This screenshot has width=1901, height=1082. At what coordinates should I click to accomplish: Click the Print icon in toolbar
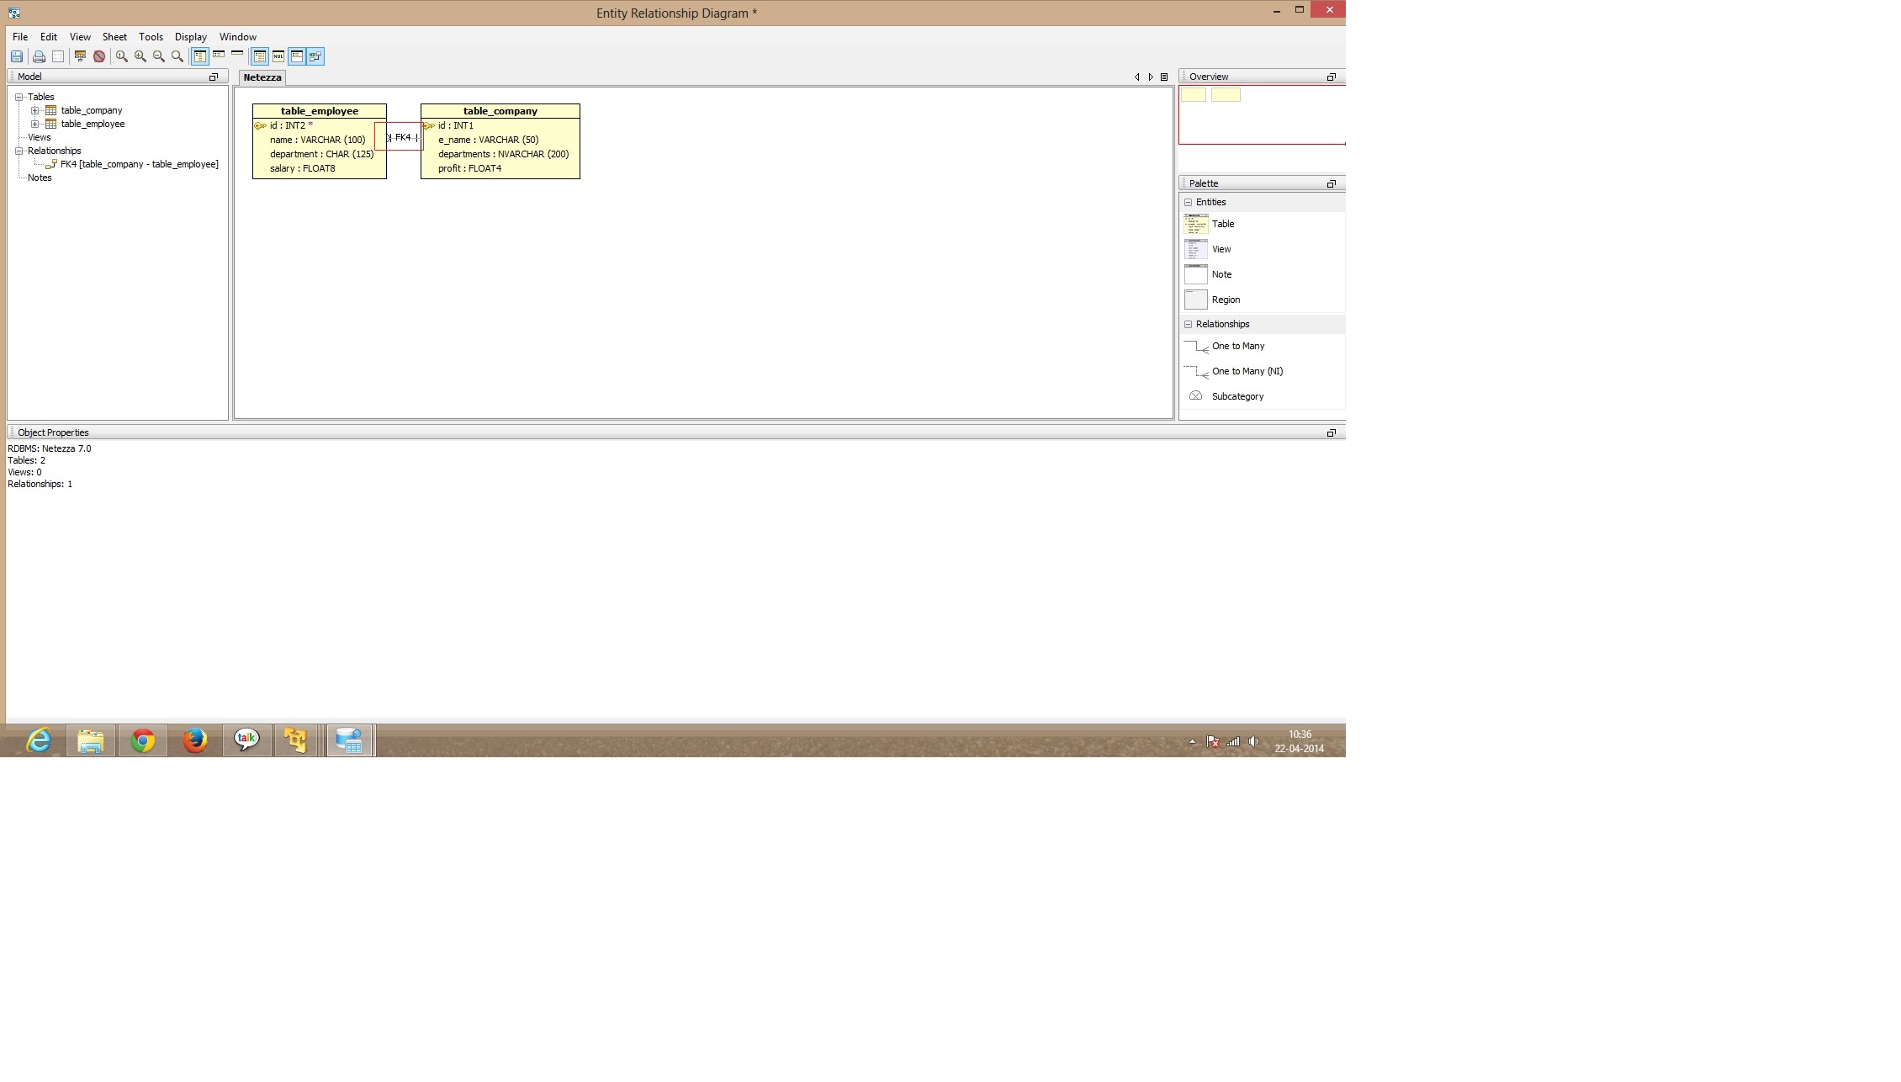39,56
